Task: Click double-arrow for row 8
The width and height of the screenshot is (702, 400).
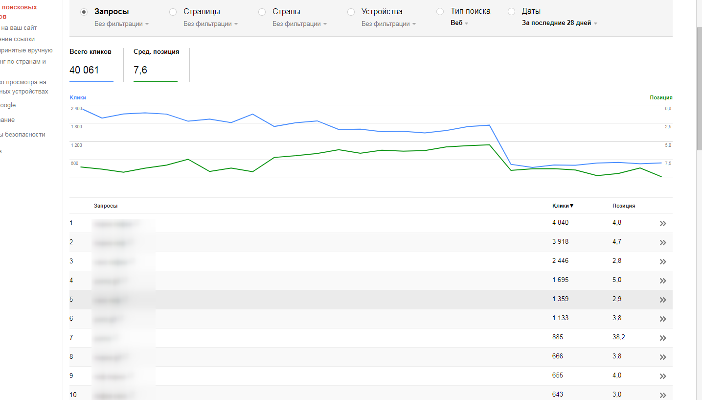Action: tap(663, 357)
